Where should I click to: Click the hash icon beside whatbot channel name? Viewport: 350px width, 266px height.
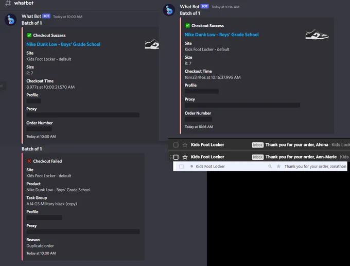[x=8, y=3]
